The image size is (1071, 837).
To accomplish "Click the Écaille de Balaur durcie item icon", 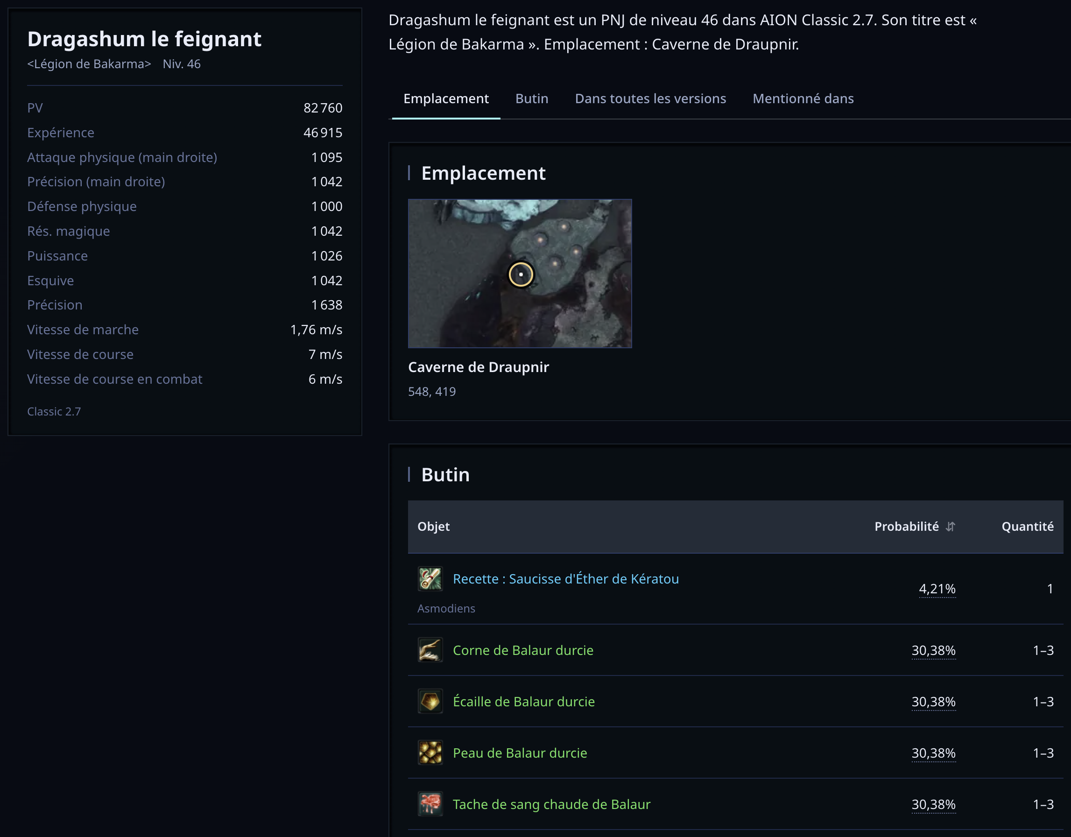I will [430, 701].
